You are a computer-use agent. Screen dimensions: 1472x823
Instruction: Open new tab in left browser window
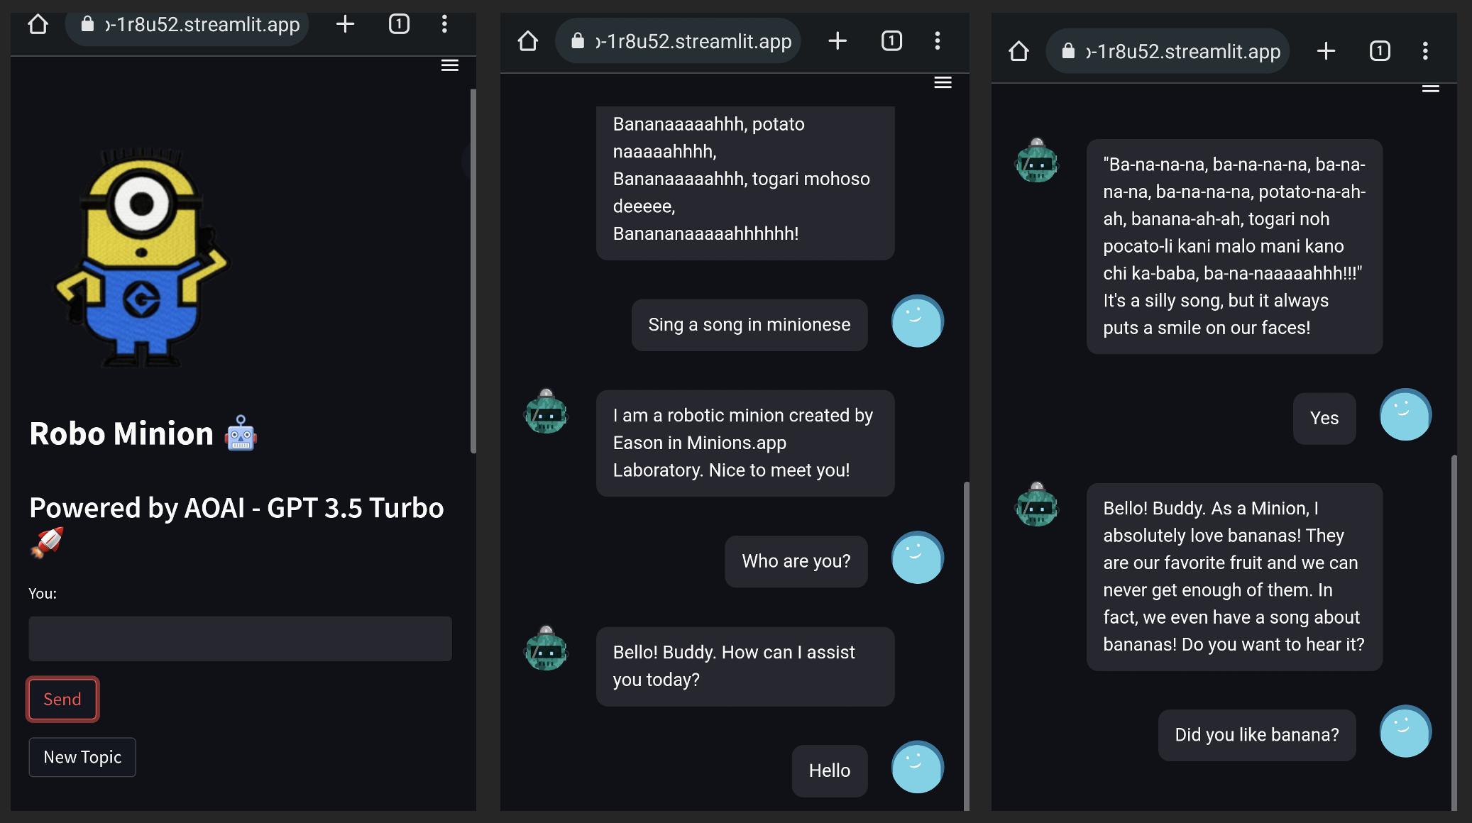coord(345,25)
